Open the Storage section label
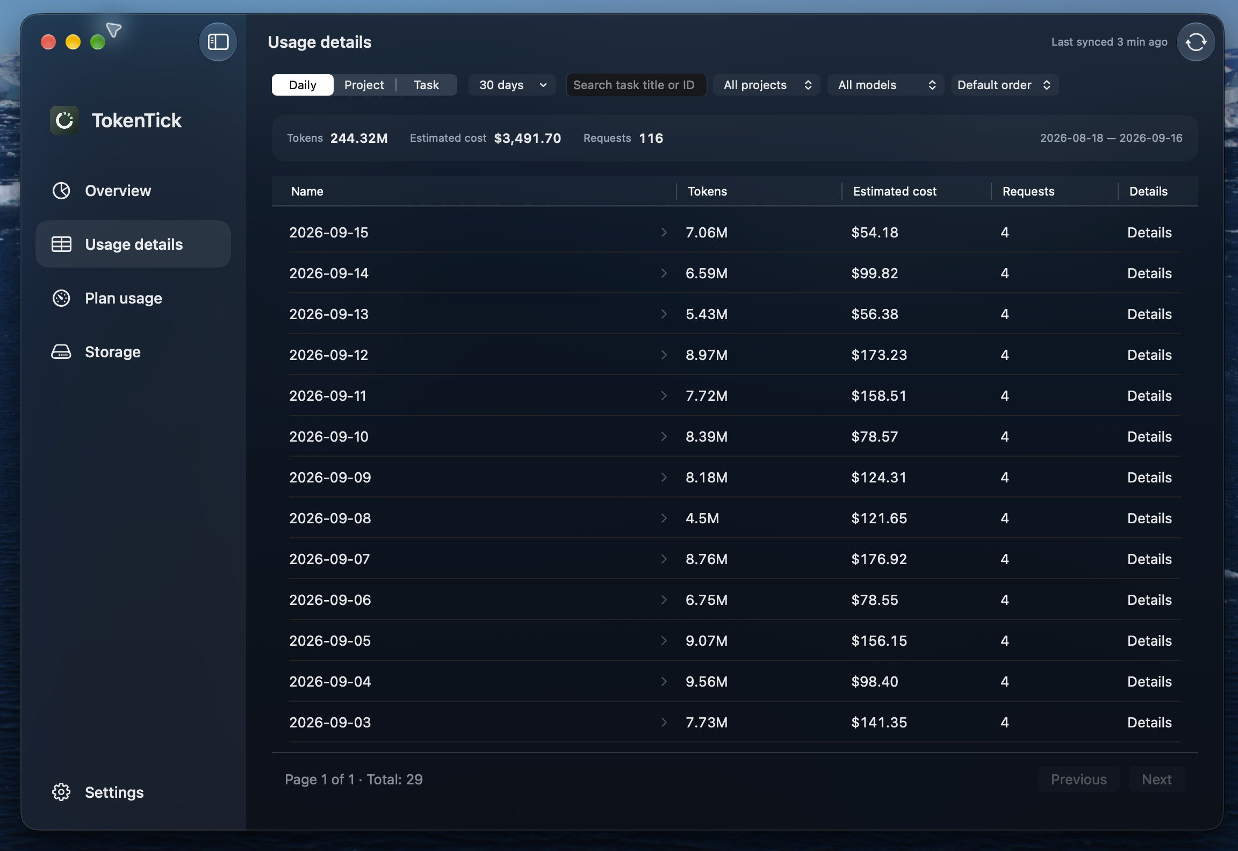The image size is (1238, 851). [112, 352]
